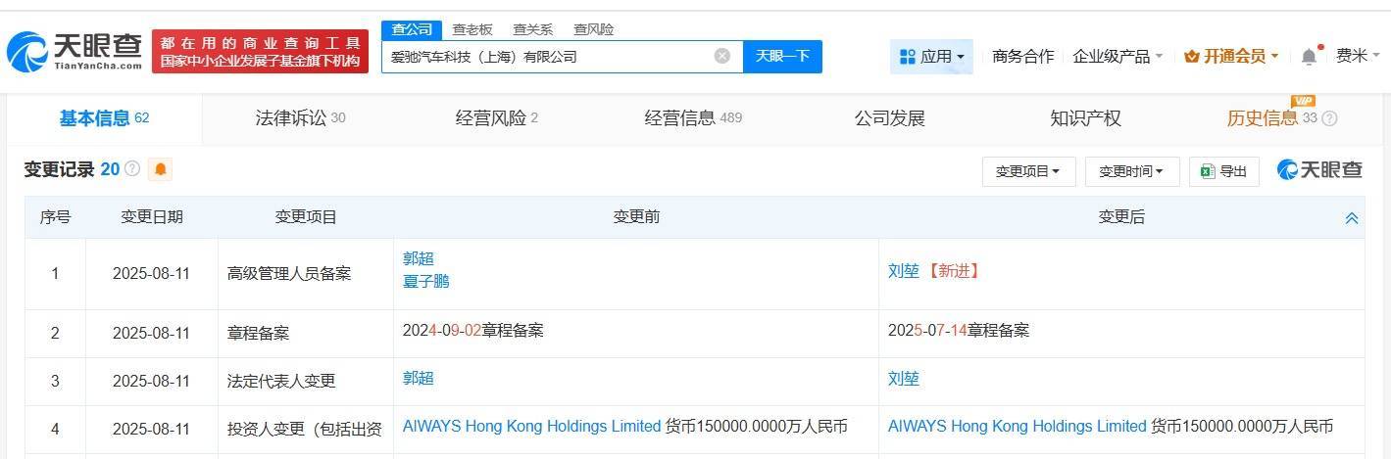Clear the search box with the X icon

click(722, 56)
